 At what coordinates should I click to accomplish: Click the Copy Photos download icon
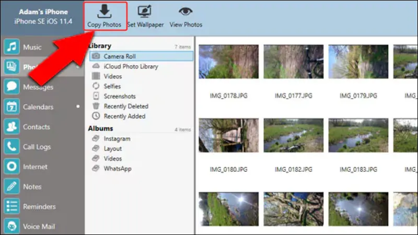104,11
